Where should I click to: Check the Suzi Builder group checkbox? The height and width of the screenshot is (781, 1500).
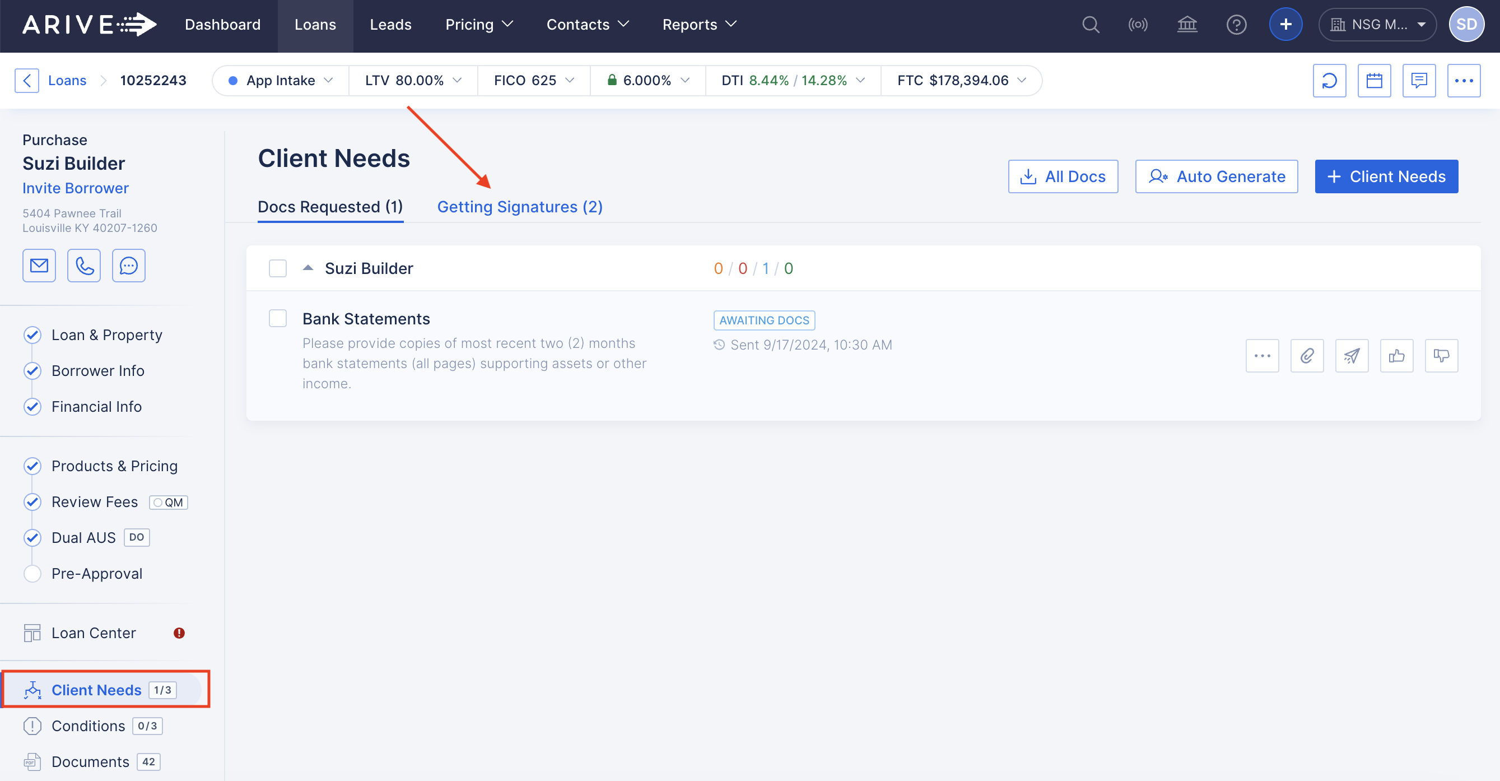pos(278,268)
